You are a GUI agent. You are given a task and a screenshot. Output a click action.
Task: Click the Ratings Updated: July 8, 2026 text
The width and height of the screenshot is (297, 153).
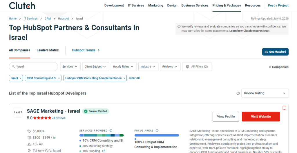point(270,19)
